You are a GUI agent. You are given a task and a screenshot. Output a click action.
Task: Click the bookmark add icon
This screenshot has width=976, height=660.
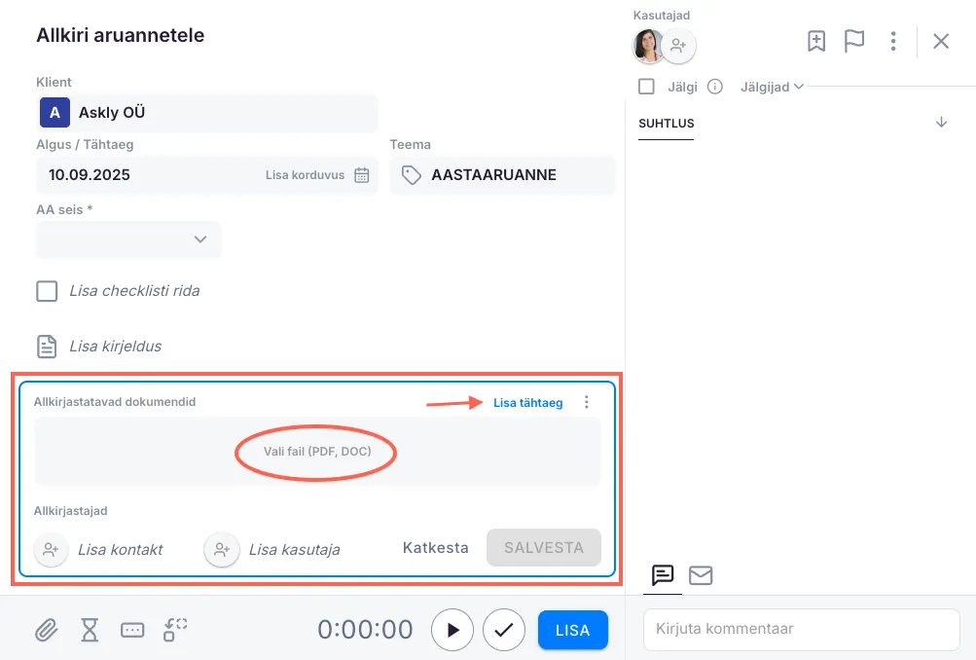[x=816, y=41]
